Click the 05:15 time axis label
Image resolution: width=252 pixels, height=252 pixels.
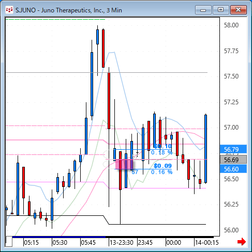(31, 243)
